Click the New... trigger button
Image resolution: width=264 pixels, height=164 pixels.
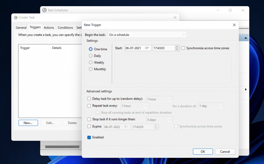tap(28, 123)
